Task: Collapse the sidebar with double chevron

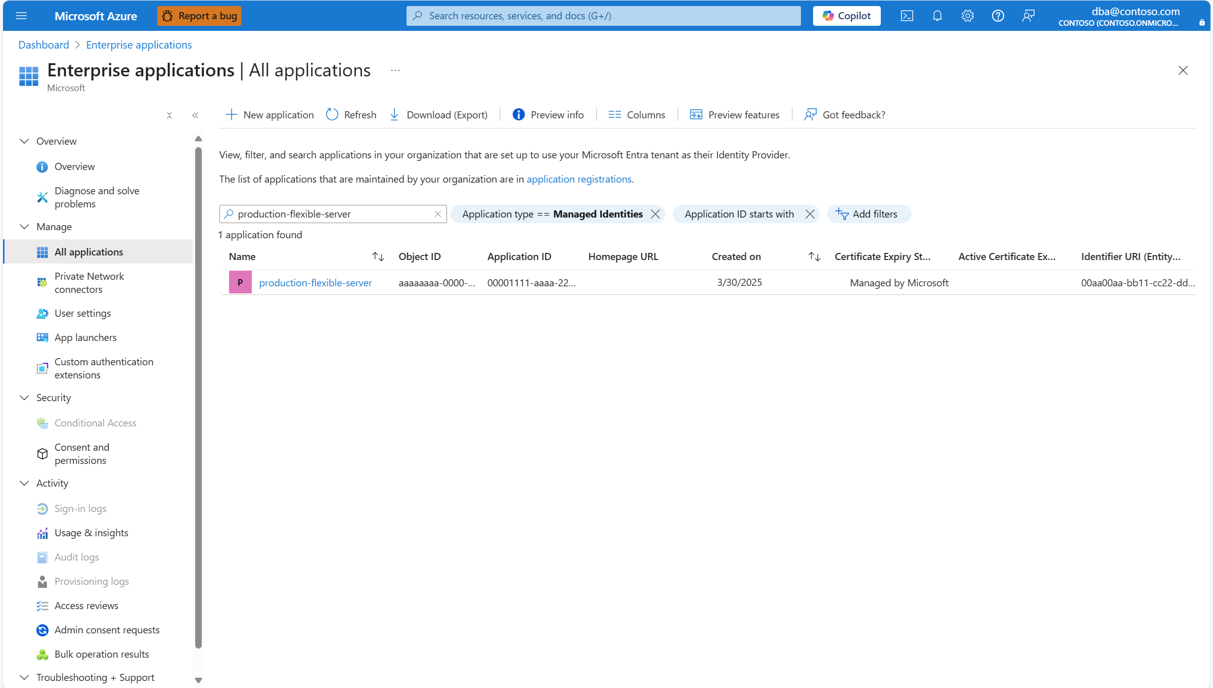Action: 195,115
